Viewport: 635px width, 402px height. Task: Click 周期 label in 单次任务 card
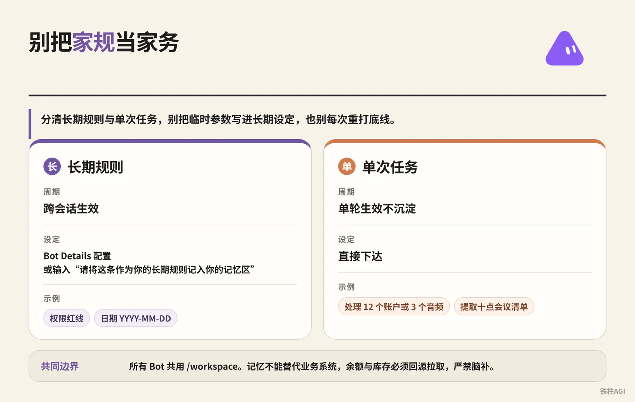(x=346, y=192)
